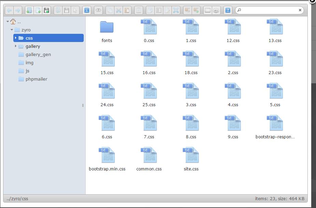Click inside the search field
316x208 pixels.
(270, 10)
